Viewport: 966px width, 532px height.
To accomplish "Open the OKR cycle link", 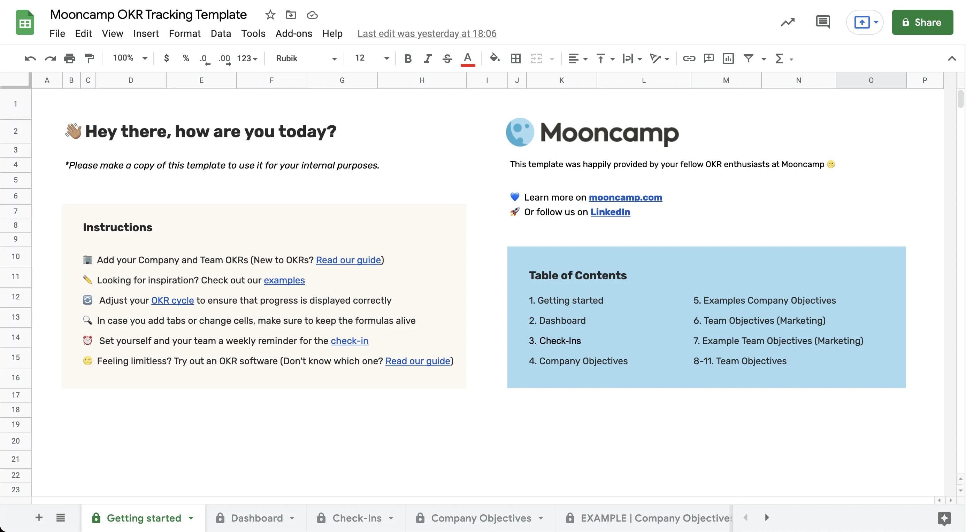I will (x=172, y=300).
